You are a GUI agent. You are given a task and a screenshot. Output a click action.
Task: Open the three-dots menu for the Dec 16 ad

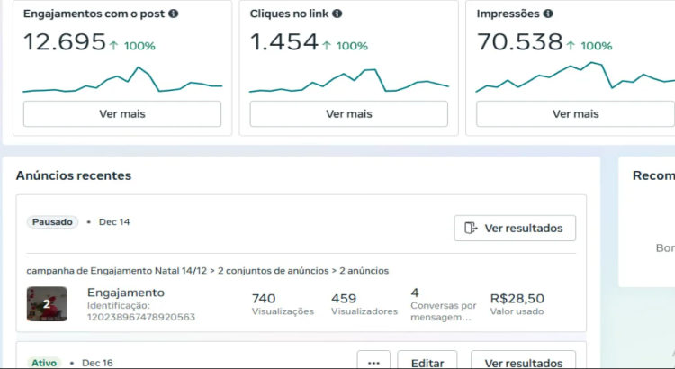tap(373, 362)
